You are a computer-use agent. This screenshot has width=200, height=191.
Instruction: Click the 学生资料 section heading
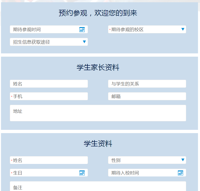(x=98, y=144)
